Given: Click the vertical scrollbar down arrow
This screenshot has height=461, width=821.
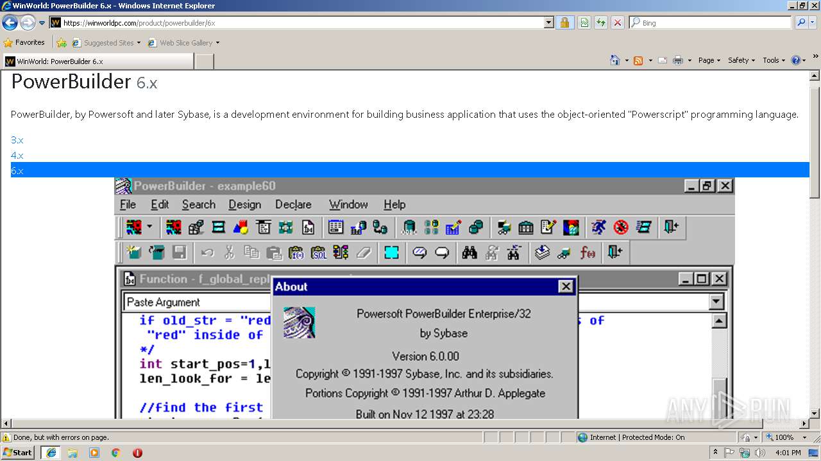Looking at the screenshot, I should point(815,414).
